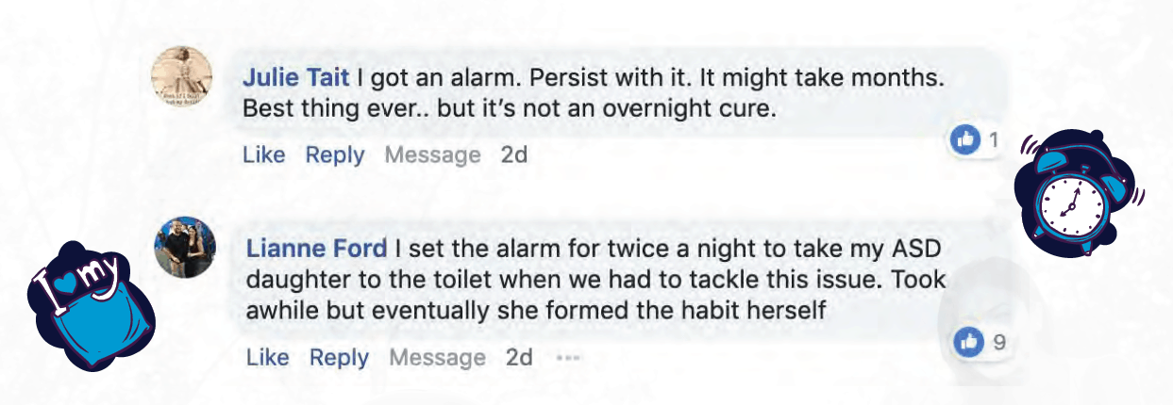The image size is (1173, 405).
Task: Reply to Julie Tait's comment
Action: coord(334,154)
